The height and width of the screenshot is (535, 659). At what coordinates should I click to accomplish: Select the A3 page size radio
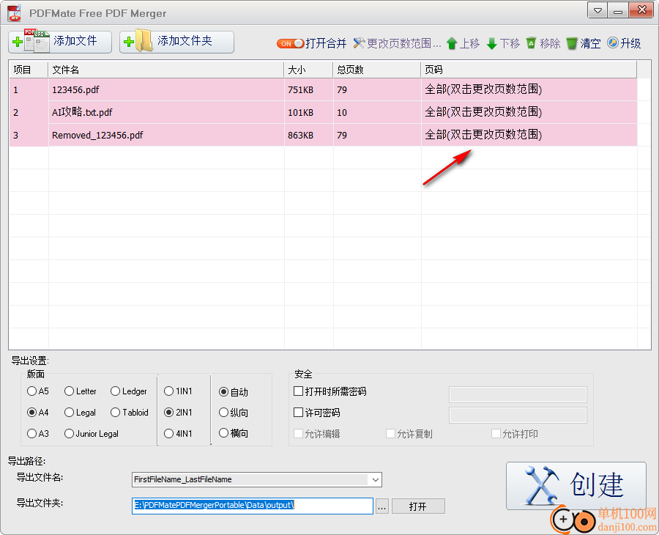point(31,433)
